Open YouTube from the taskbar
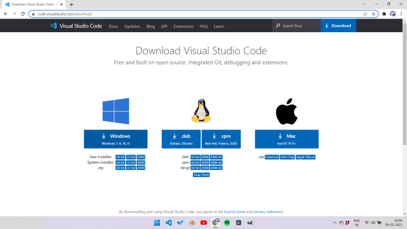This screenshot has height=229, width=407. tap(203, 222)
